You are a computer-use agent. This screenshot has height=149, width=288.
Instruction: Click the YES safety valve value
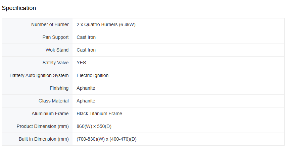coord(81,63)
